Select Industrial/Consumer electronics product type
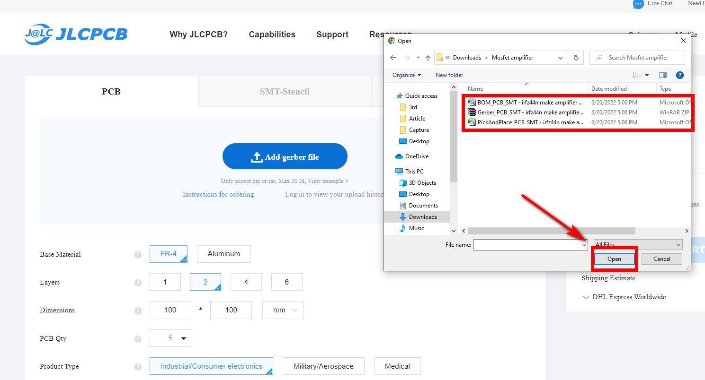Viewport: 705px width, 380px height. pyautogui.click(x=211, y=366)
